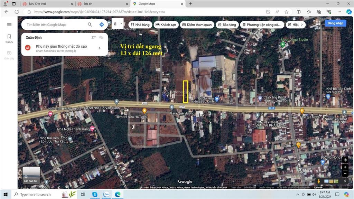Click the Gara Quê Hương map pin
This screenshot has width=354, height=199.
(x=172, y=107)
